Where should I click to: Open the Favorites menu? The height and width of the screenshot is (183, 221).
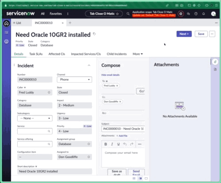point(56,14)
